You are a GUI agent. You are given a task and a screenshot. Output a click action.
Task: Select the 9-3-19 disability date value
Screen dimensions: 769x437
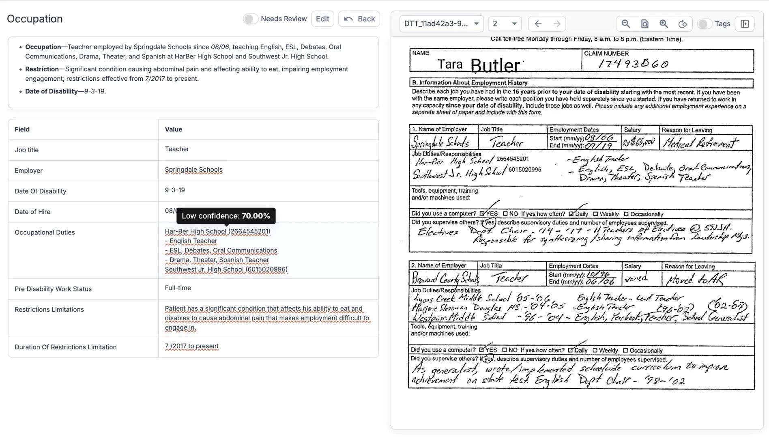pyautogui.click(x=175, y=190)
